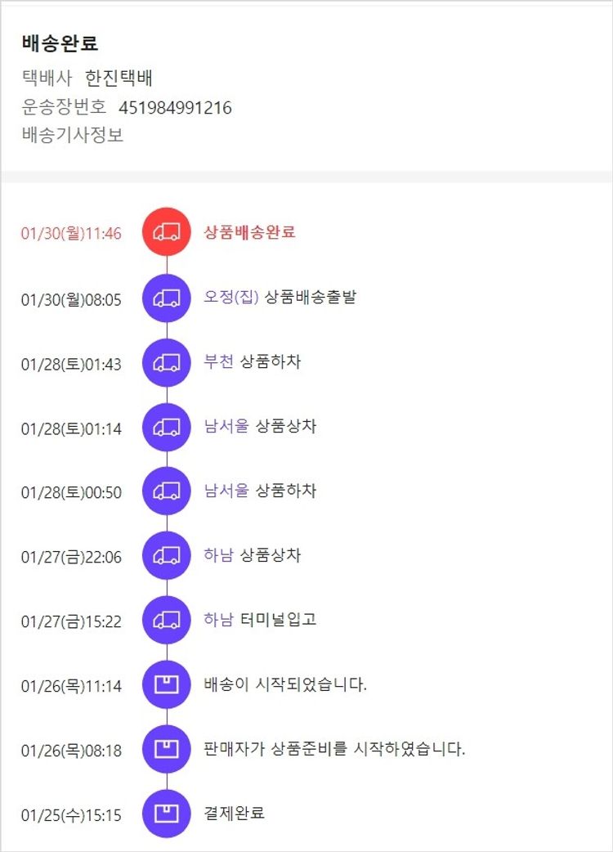The height and width of the screenshot is (852, 613).
Task: Click the tracking number 451984991216
Action: [175, 107]
